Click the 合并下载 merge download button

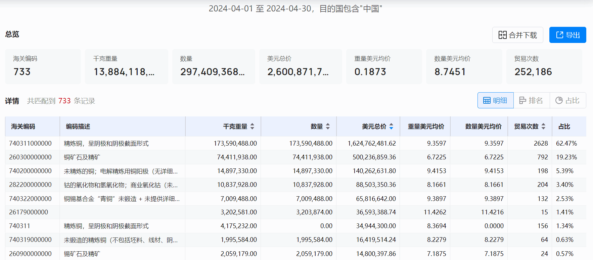pos(517,35)
